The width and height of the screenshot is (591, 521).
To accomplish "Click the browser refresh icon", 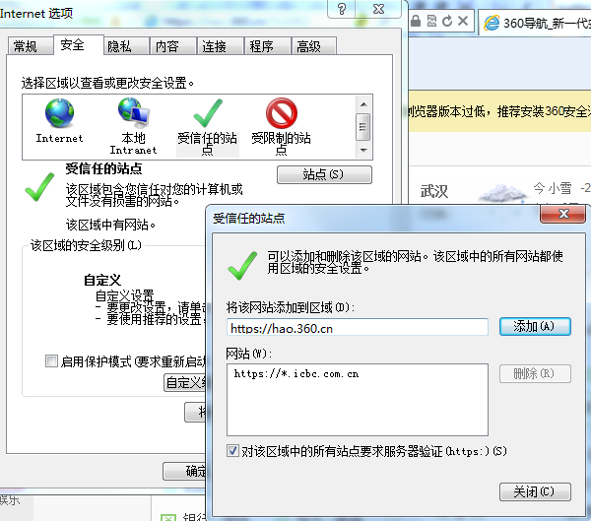I will (x=447, y=21).
